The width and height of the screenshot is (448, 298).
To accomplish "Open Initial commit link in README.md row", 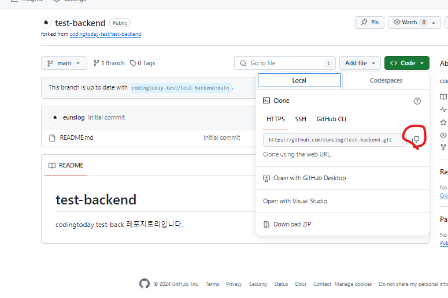I will tap(222, 137).
